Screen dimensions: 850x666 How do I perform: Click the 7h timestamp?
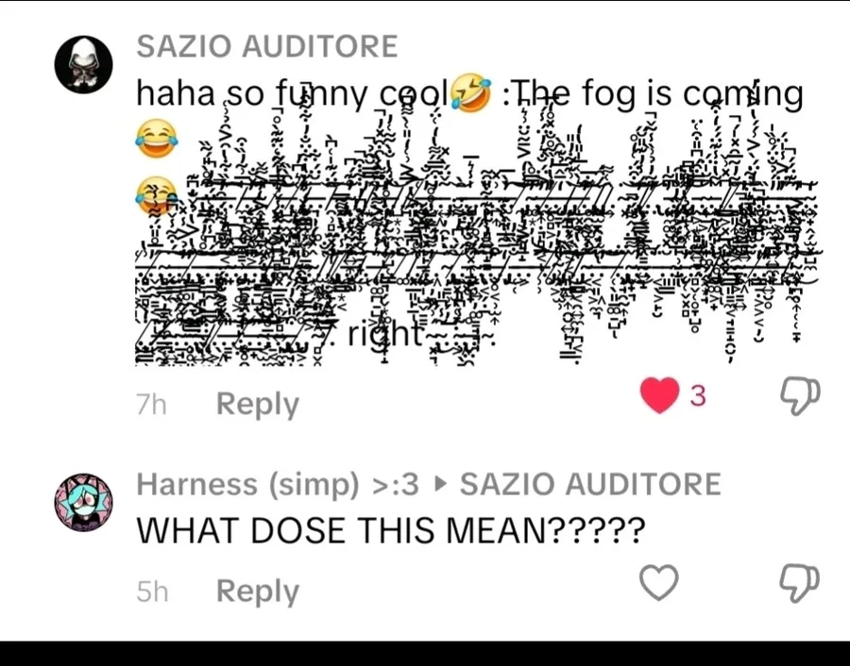click(151, 405)
